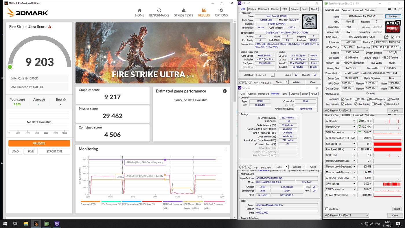Switch to GPU-Z using its green taskbar icon
Viewport: 405px width, 228px height.
[47, 224]
